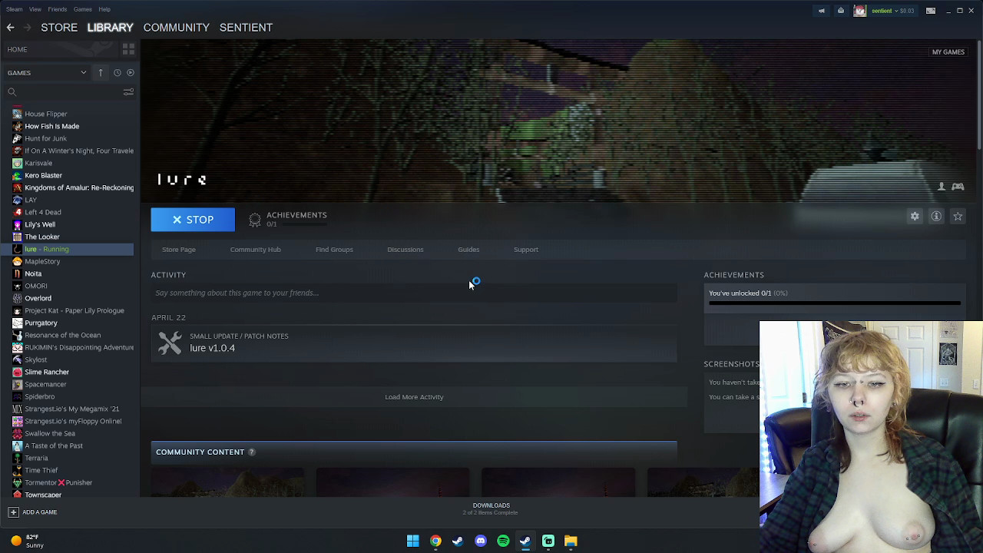983x553 pixels.
Task: Open the Community Hub link
Action: coord(255,250)
